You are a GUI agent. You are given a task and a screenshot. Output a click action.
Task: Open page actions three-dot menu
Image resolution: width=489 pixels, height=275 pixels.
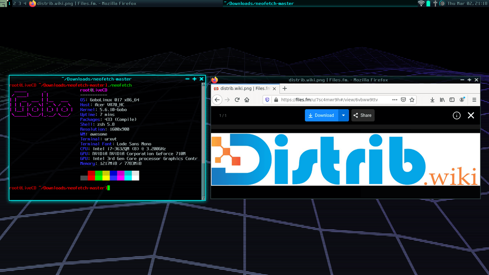pyautogui.click(x=394, y=99)
